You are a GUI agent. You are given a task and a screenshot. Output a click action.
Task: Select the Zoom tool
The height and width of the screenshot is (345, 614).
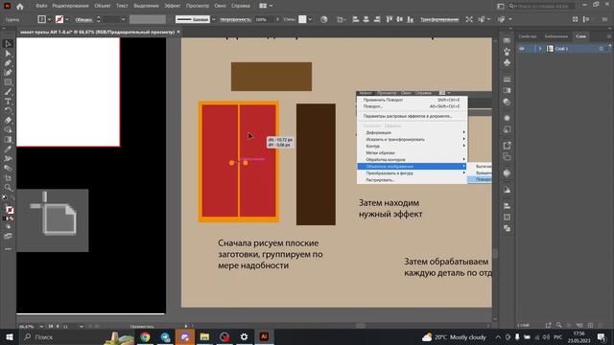(x=8, y=188)
